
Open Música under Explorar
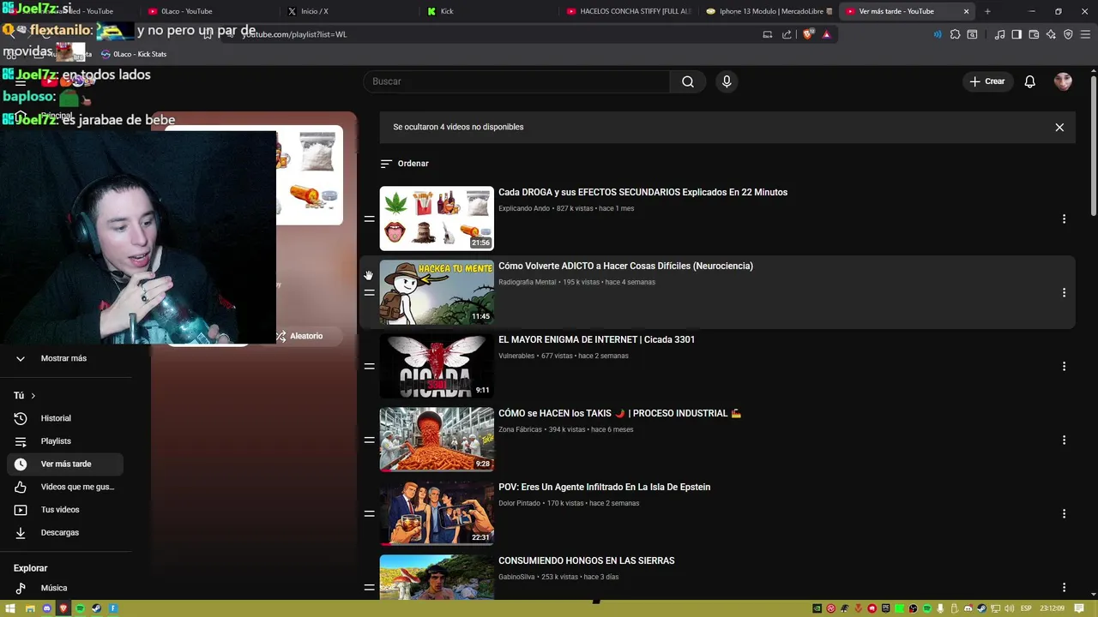coord(65,588)
